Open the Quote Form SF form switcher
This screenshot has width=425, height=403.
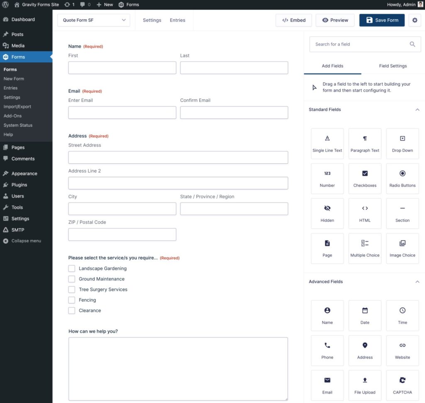click(94, 20)
